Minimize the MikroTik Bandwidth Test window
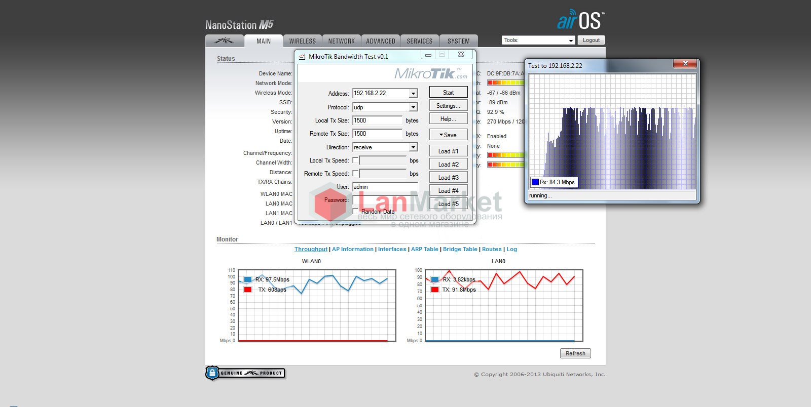The height and width of the screenshot is (407, 811). point(428,55)
